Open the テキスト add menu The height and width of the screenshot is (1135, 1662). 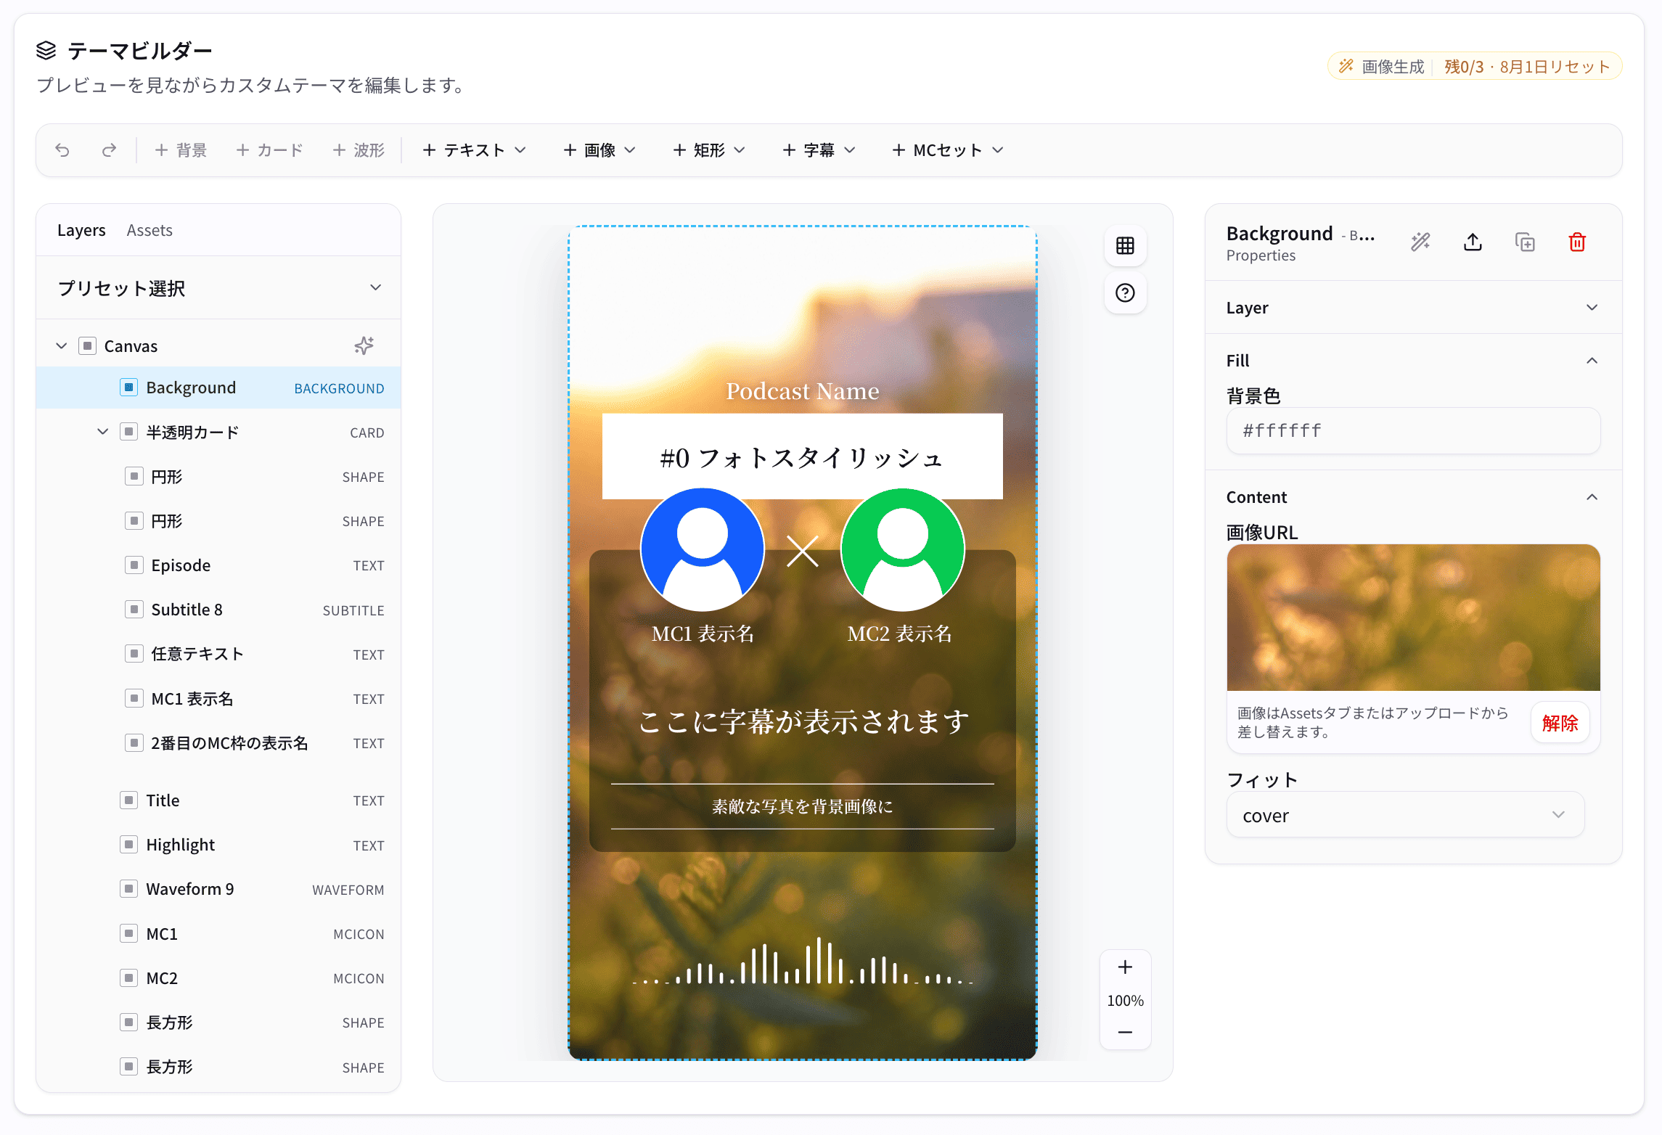click(474, 150)
